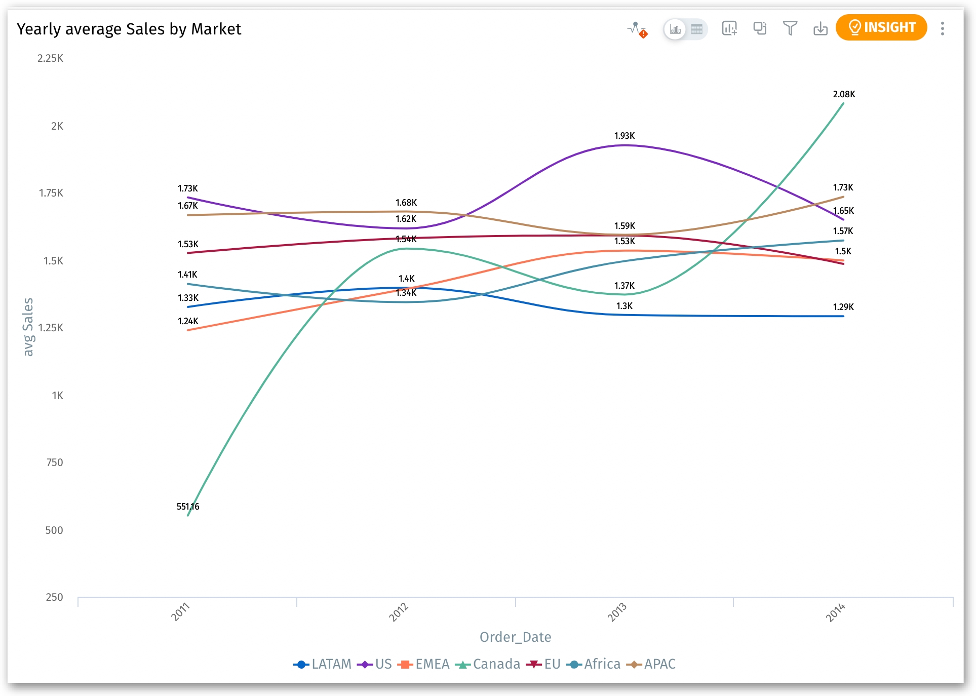Image resolution: width=976 pixels, height=696 pixels.
Task: Click the 2012 x-axis label
Action: [x=399, y=612]
